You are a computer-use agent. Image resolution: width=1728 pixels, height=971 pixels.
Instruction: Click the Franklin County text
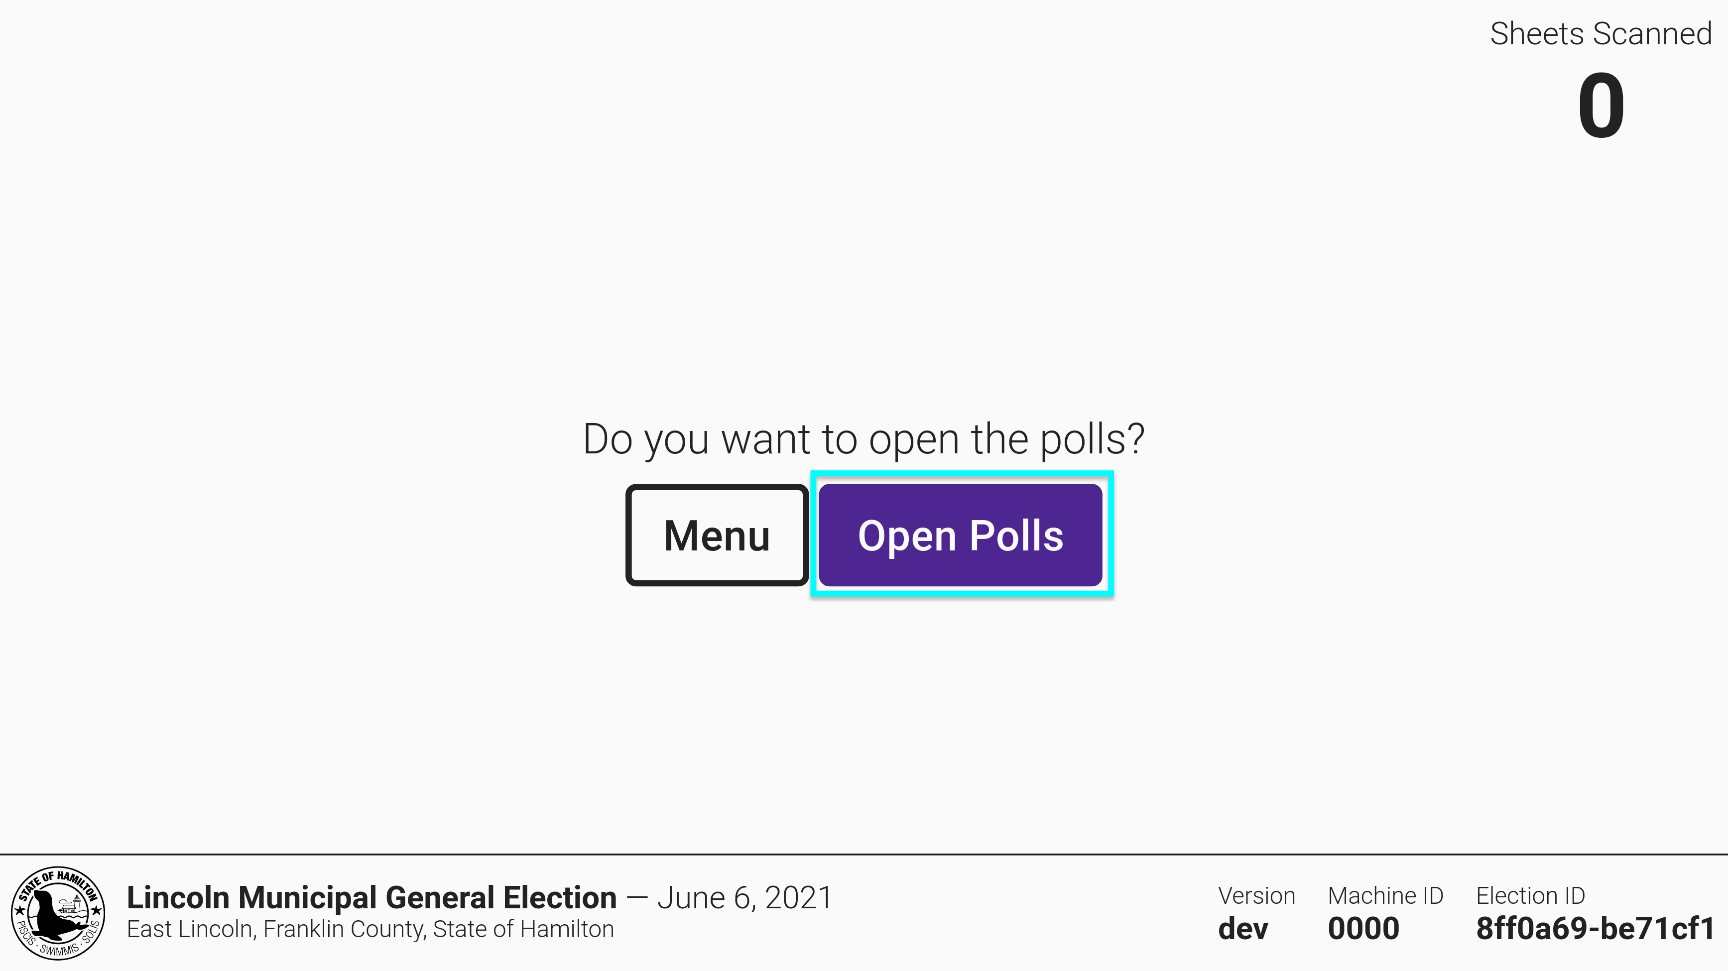(x=344, y=929)
